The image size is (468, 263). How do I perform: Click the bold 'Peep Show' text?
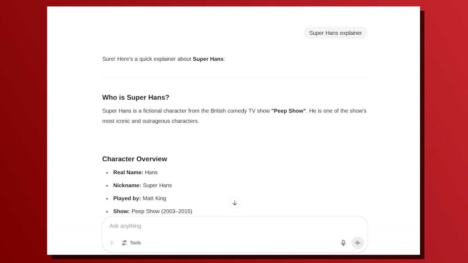pos(289,111)
